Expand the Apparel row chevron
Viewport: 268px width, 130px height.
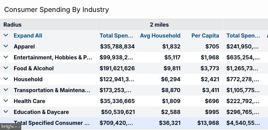[x=6, y=46]
